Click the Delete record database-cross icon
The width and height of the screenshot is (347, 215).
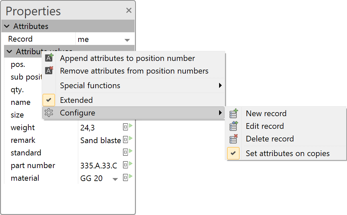click(233, 139)
